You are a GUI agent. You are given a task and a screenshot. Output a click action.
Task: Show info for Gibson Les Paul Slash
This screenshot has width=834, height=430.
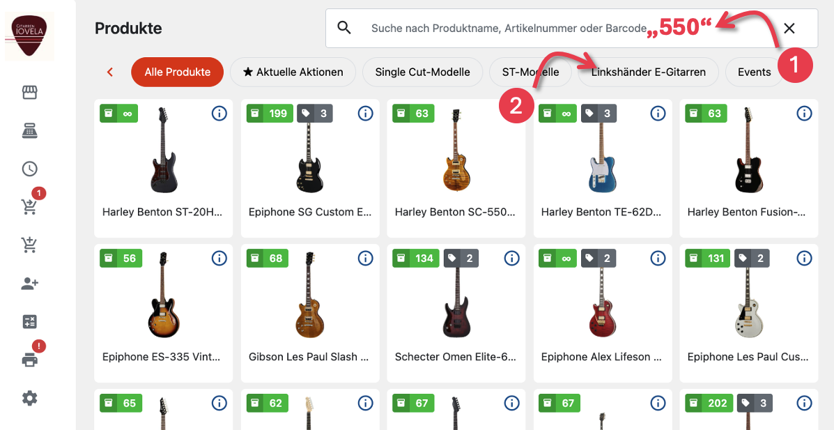pyautogui.click(x=365, y=259)
